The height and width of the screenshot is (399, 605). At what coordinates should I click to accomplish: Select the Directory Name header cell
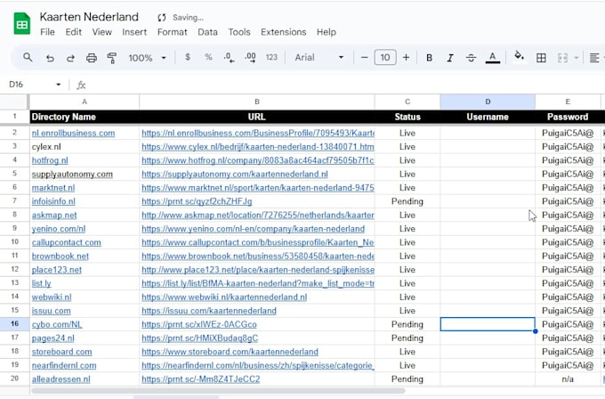tap(85, 117)
